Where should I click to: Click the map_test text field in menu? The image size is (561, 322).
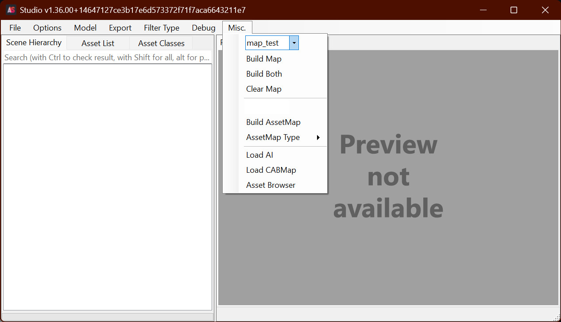267,43
